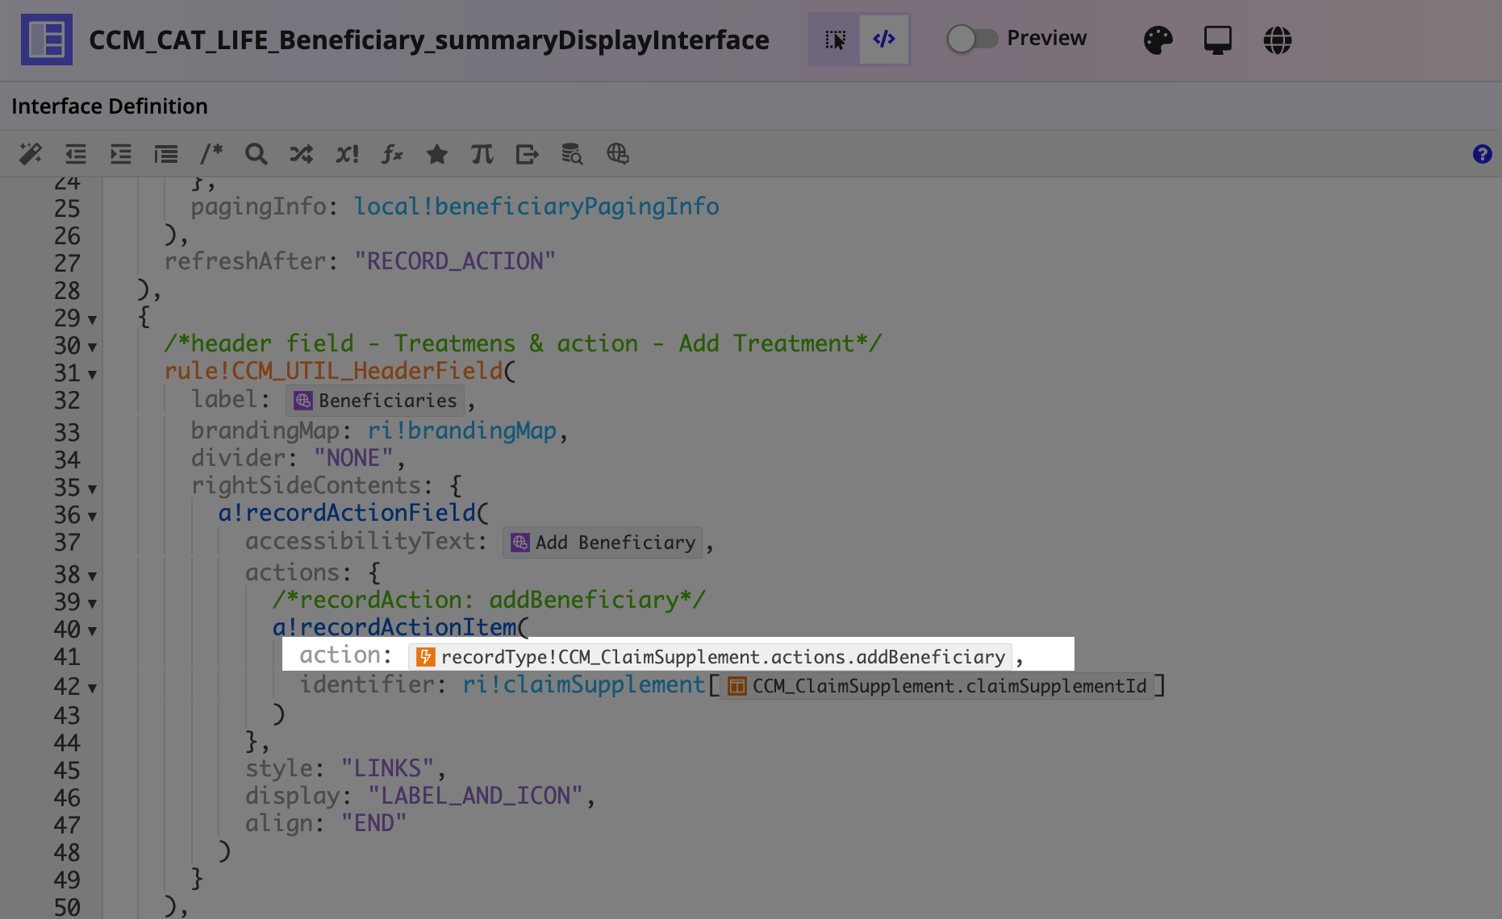The image size is (1502, 919).
Task: Collapse code fold at line 40
Action: (92, 631)
